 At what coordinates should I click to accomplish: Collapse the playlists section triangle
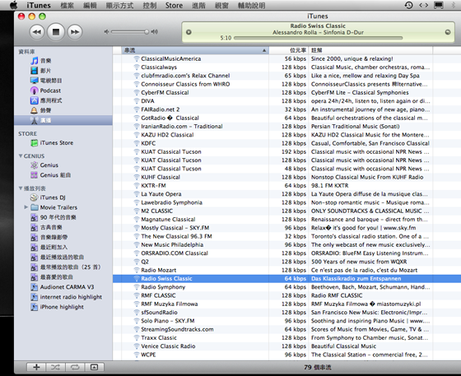point(21,188)
